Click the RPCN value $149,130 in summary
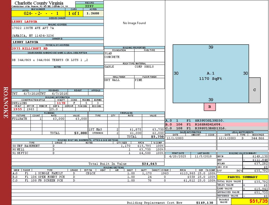The width and height of the screenshot is (269, 205). (x=260, y=157)
